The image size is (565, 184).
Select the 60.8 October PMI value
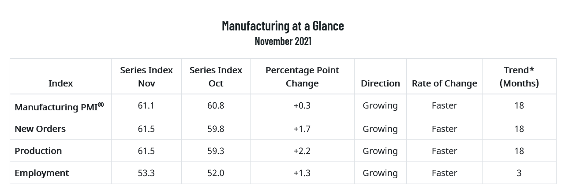216,105
